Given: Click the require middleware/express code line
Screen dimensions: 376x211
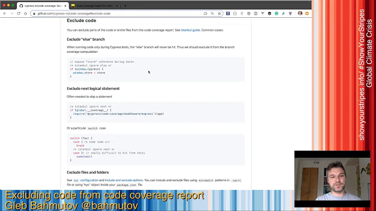Looking at the screenshot, I should [x=119, y=114].
